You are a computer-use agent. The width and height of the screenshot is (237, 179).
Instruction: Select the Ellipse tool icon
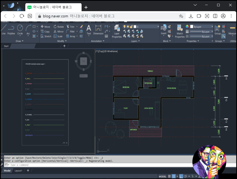pos(34,31)
